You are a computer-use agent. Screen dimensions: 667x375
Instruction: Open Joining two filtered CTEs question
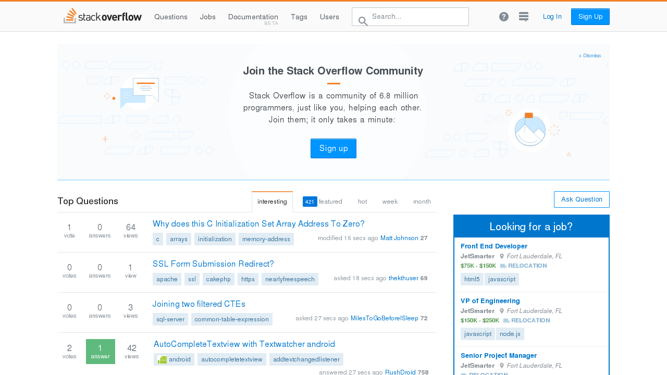199,304
